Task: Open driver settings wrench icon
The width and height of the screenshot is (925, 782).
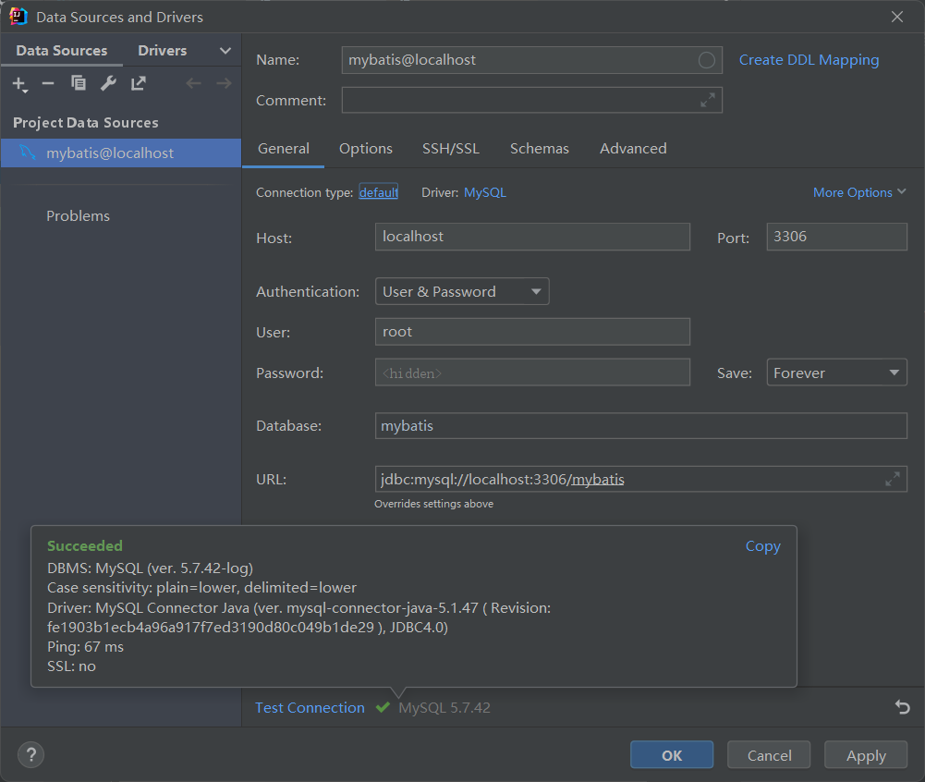Action: coord(108,84)
